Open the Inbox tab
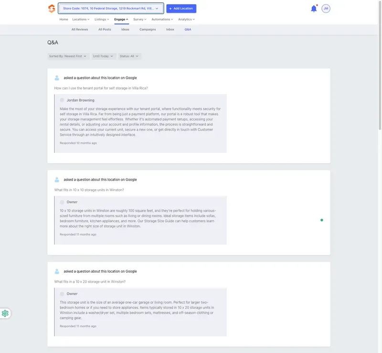382x353 pixels. click(170, 30)
